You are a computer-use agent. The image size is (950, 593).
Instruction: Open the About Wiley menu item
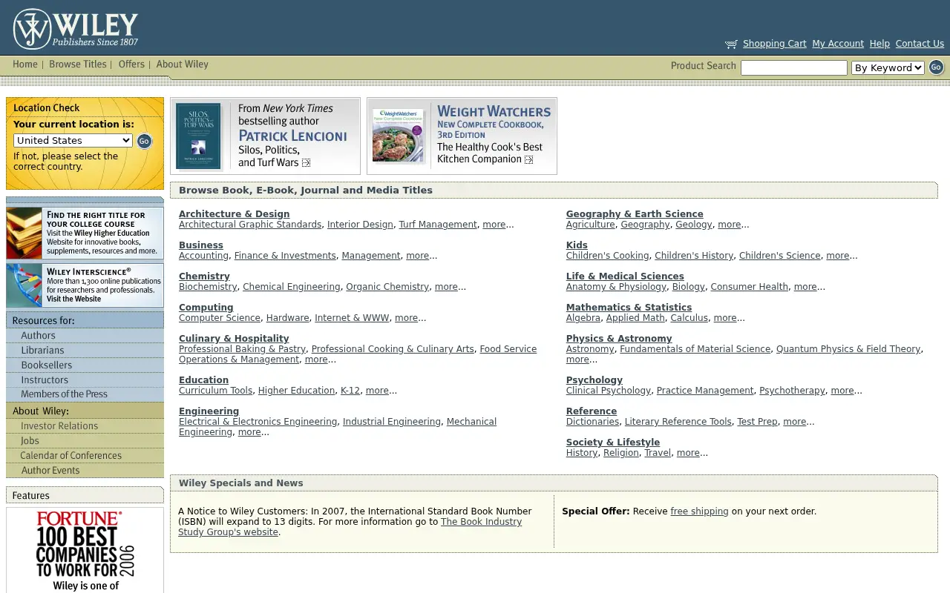[x=182, y=64]
